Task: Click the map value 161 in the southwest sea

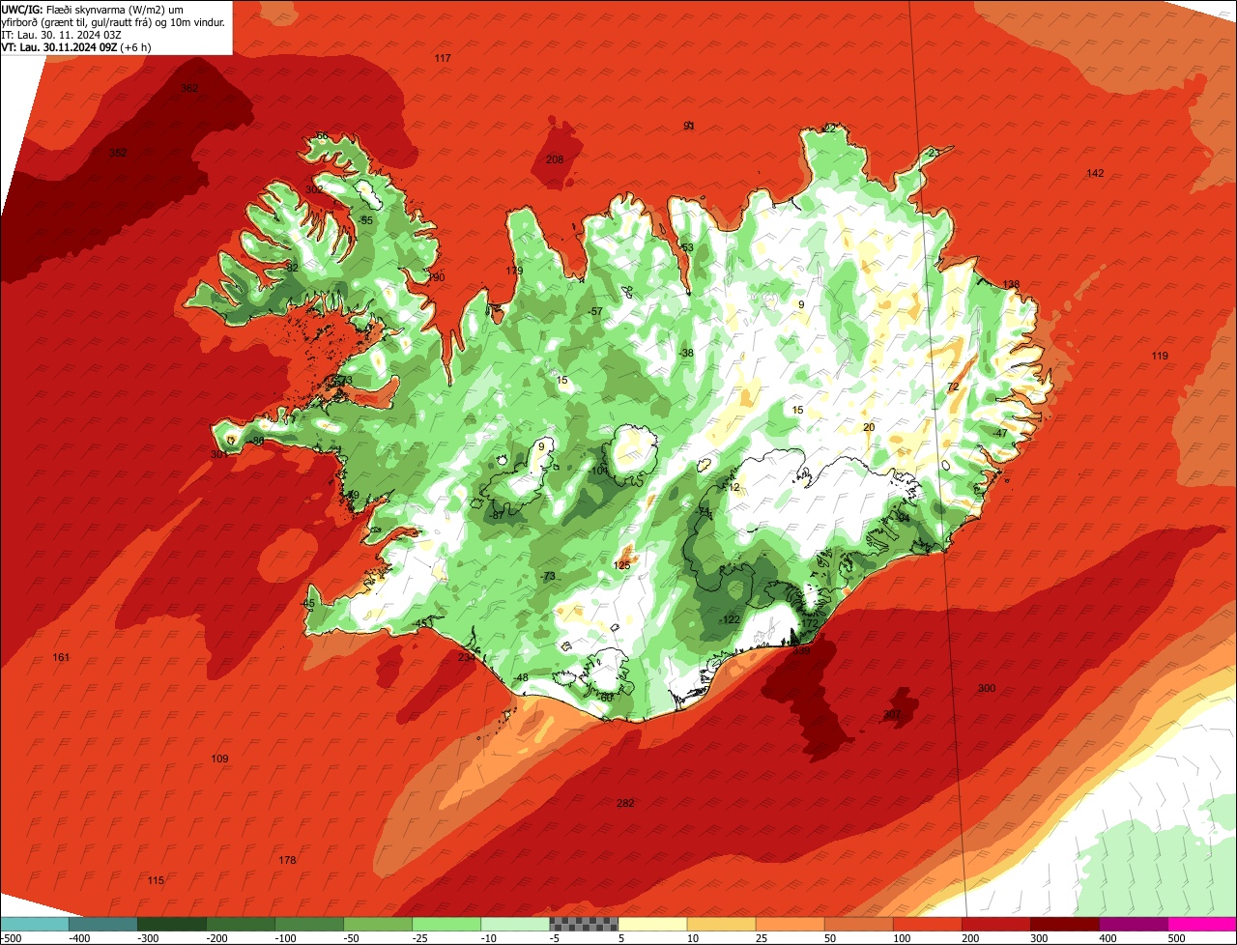Action: 62,657
